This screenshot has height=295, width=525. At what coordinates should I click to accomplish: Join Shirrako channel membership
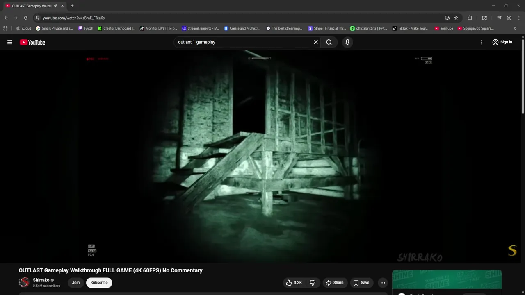[x=76, y=283]
